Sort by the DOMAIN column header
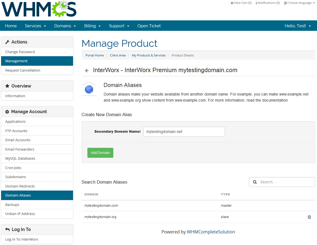 91,194
